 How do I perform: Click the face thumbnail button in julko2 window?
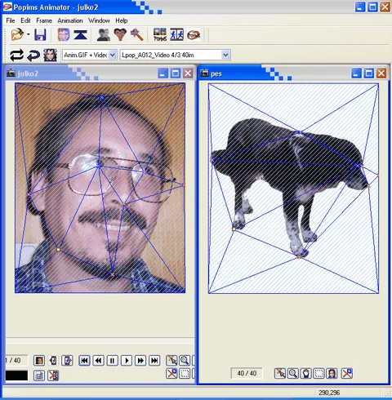(x=39, y=361)
